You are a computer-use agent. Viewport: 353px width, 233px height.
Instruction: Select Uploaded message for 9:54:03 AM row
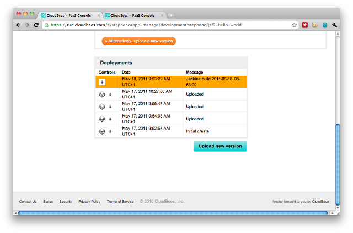(215, 119)
